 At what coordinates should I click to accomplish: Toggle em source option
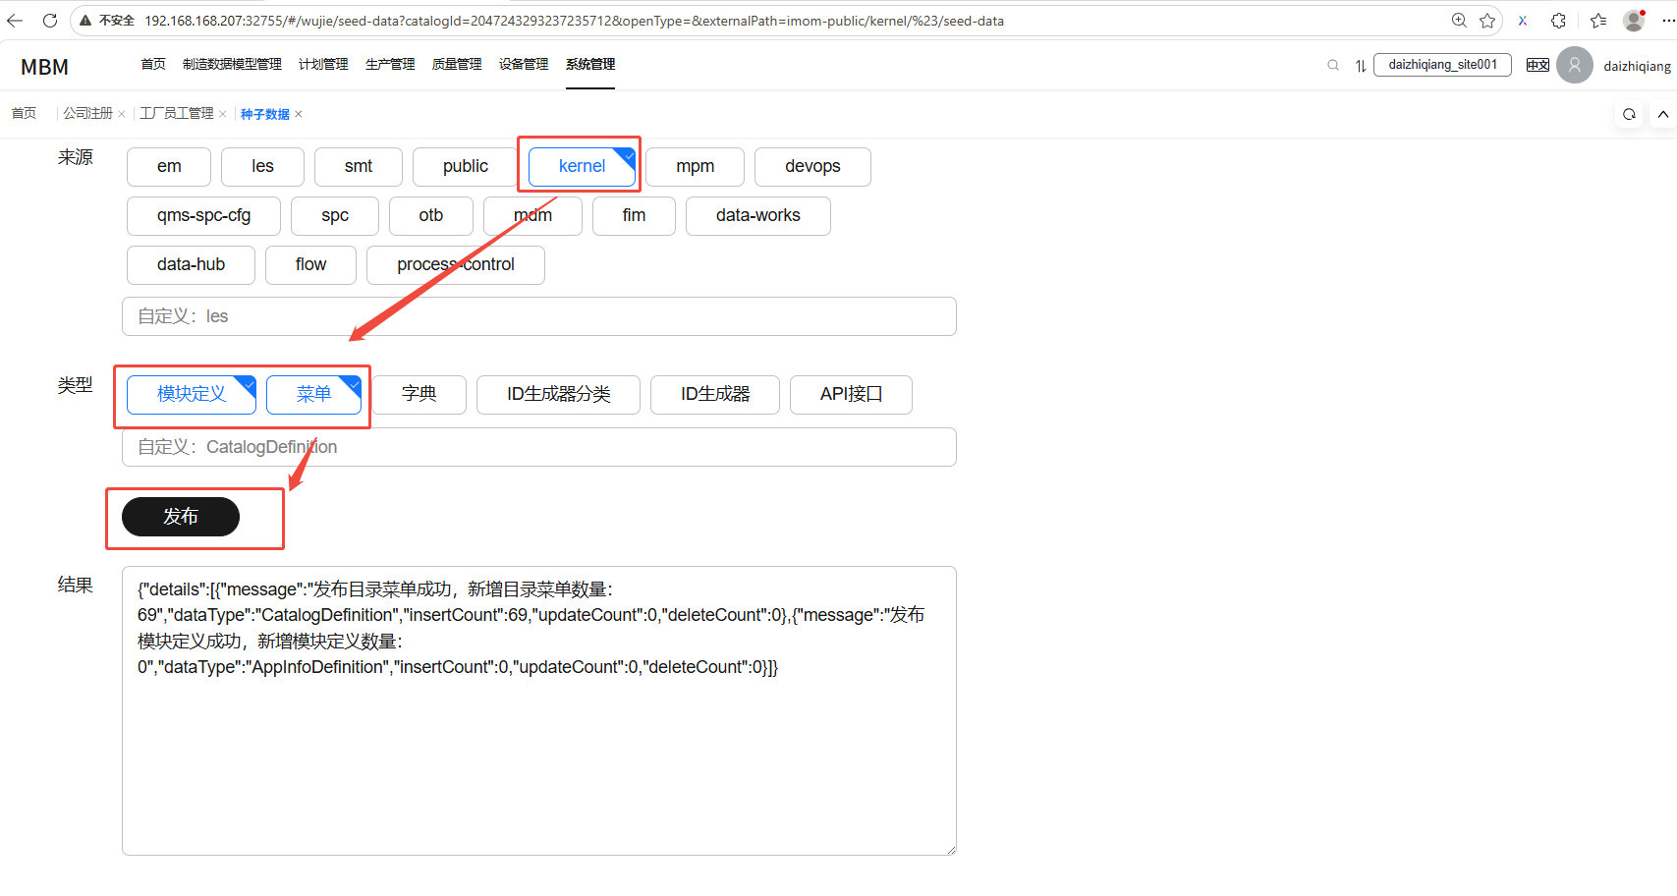click(169, 166)
